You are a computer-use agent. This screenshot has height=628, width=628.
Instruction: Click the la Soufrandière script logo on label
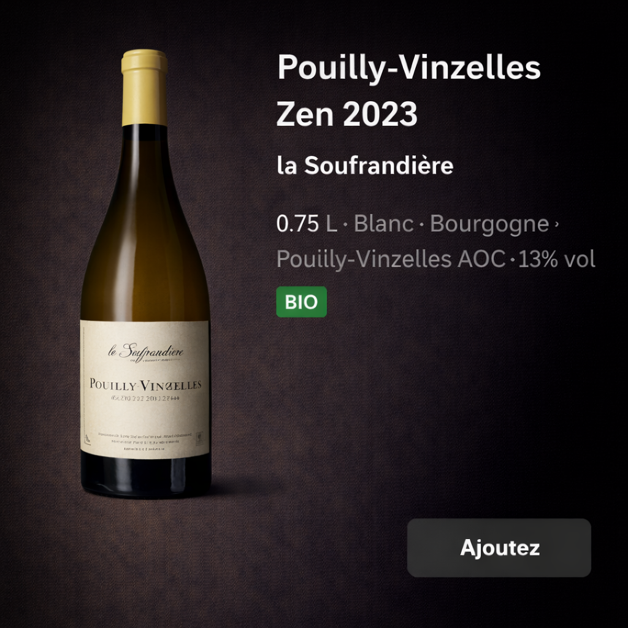[x=146, y=351]
